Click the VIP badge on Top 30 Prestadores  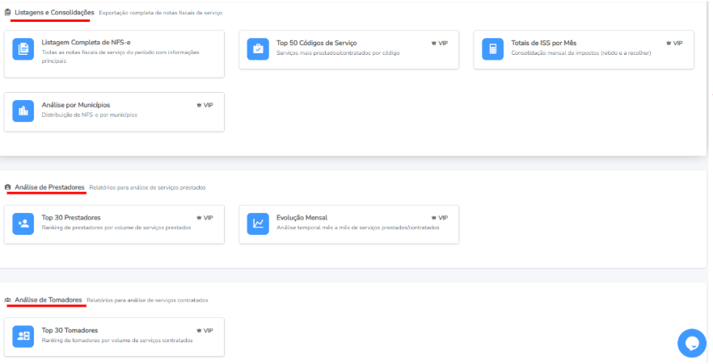205,218
